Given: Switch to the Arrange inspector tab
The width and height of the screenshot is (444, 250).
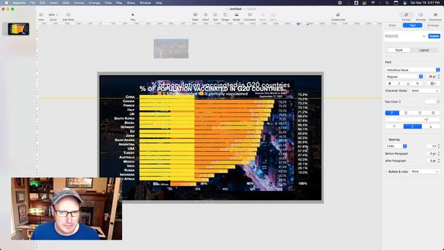Looking at the screenshot, I should 433,26.
